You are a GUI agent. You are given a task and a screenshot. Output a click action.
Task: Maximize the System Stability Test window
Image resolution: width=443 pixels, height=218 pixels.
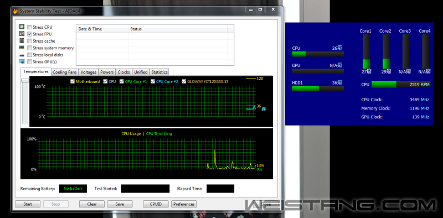[260, 9]
